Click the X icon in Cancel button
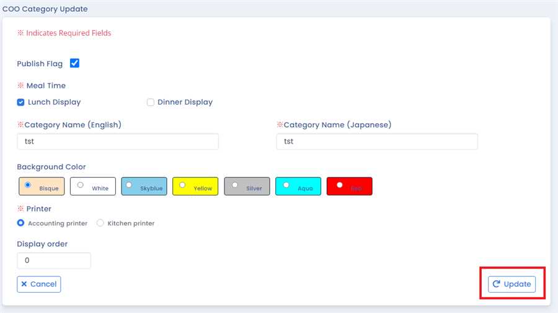The width and height of the screenshot is (558, 313). (x=24, y=284)
